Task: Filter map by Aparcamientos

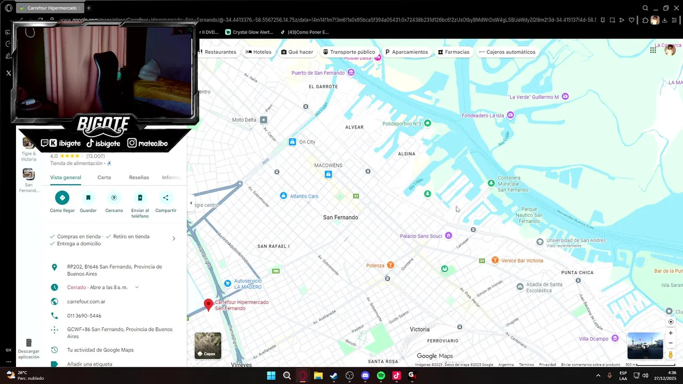Action: tap(407, 52)
